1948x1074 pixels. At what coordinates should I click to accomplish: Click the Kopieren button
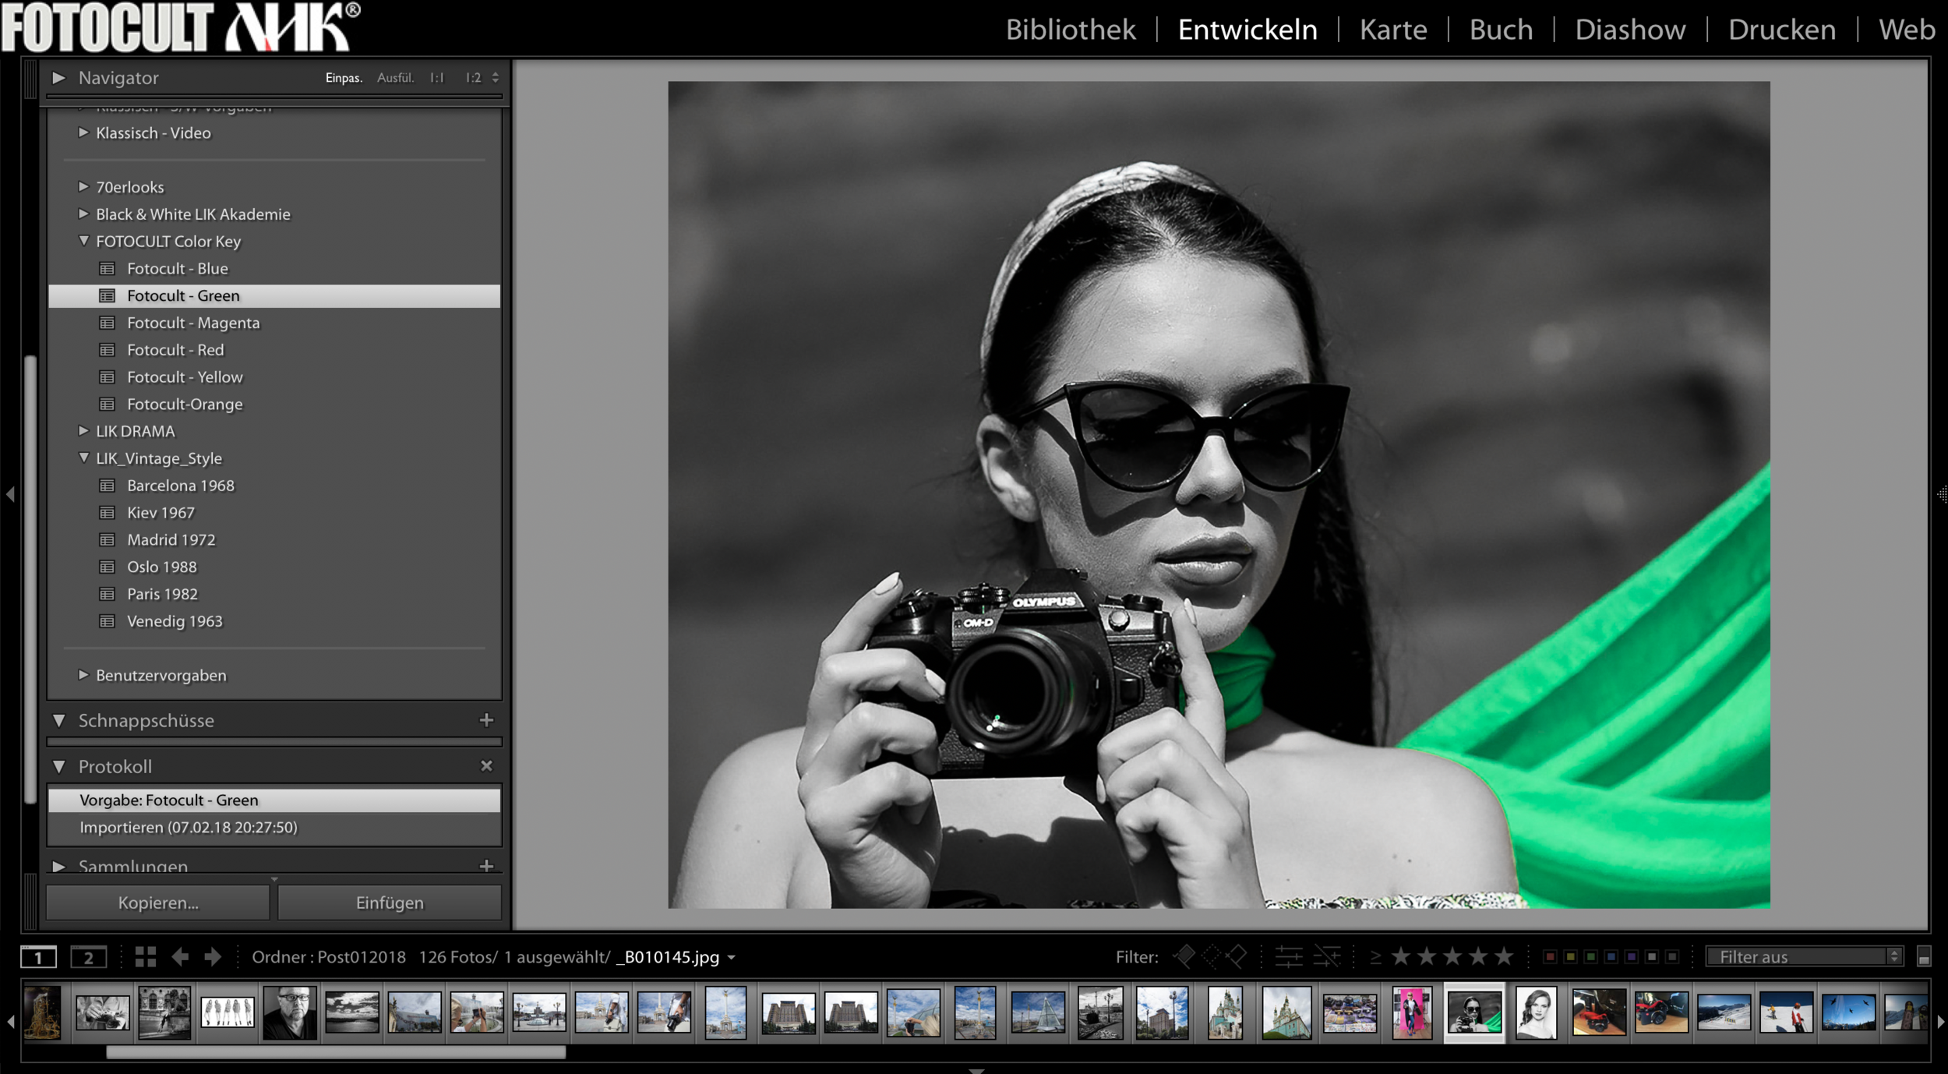click(157, 902)
